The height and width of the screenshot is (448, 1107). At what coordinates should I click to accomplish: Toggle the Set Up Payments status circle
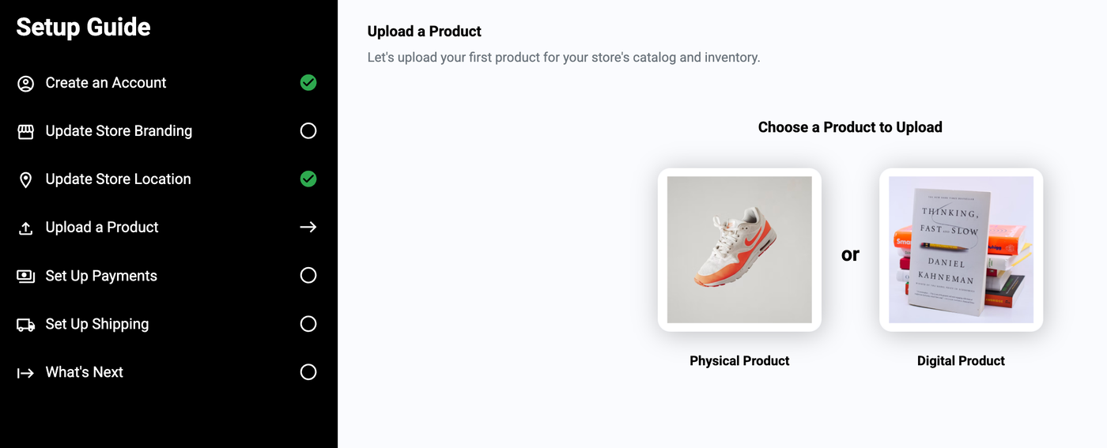pos(308,276)
